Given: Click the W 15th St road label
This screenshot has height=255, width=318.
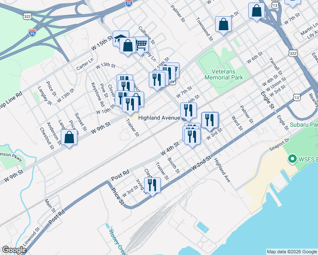Looking at the screenshot, I should [x=102, y=43].
